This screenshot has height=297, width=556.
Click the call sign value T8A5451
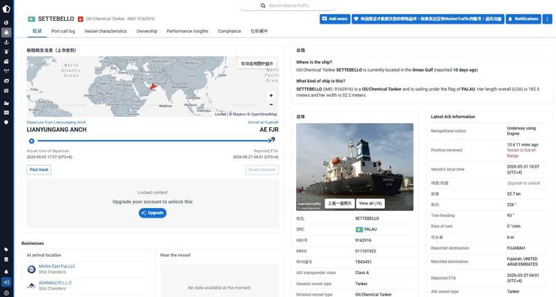point(363,262)
